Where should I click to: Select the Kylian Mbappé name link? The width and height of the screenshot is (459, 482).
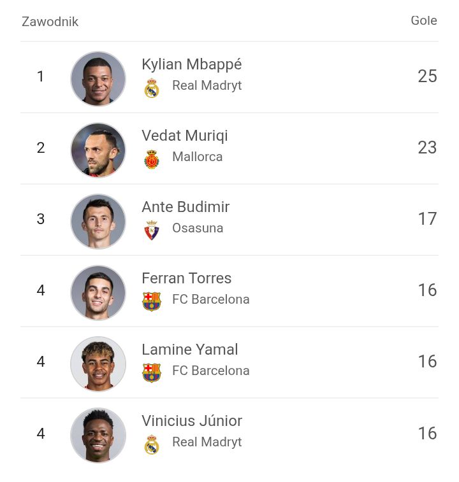tap(191, 64)
